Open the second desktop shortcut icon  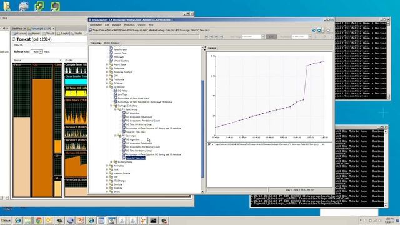pos(23,6)
